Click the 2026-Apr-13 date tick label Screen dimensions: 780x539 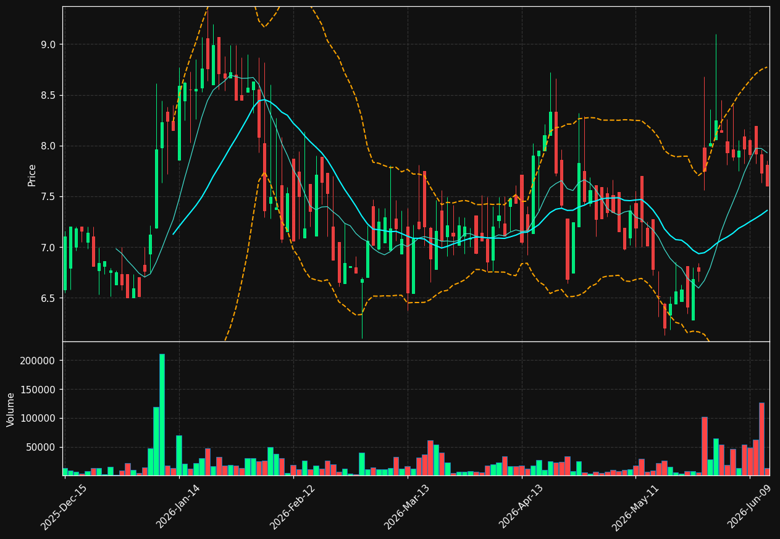[521, 507]
